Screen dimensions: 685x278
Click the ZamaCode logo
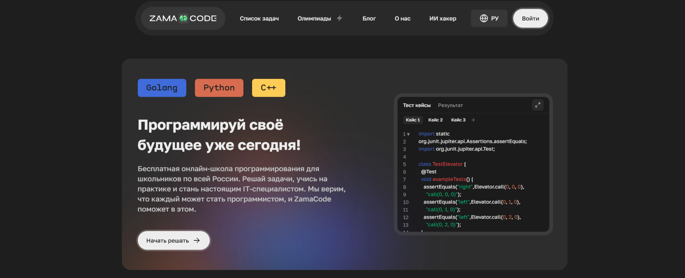click(183, 18)
